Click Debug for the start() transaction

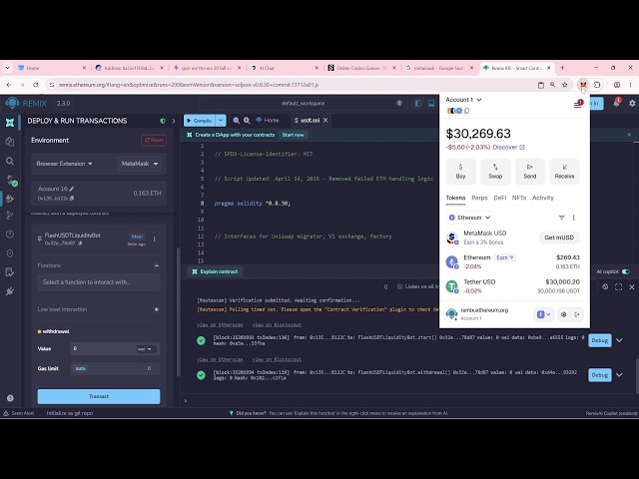(600, 340)
